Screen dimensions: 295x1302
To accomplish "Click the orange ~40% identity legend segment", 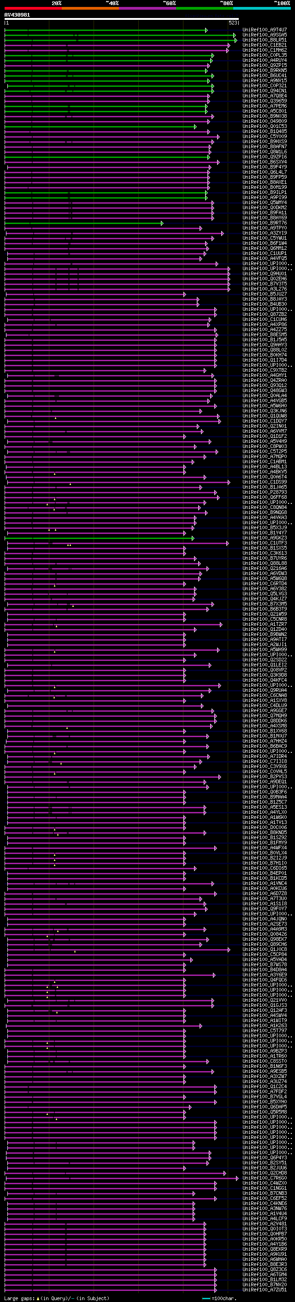I will pos(90,8).
